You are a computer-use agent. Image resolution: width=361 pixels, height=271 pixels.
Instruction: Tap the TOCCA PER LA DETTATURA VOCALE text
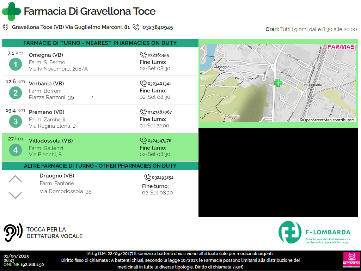tap(54, 233)
